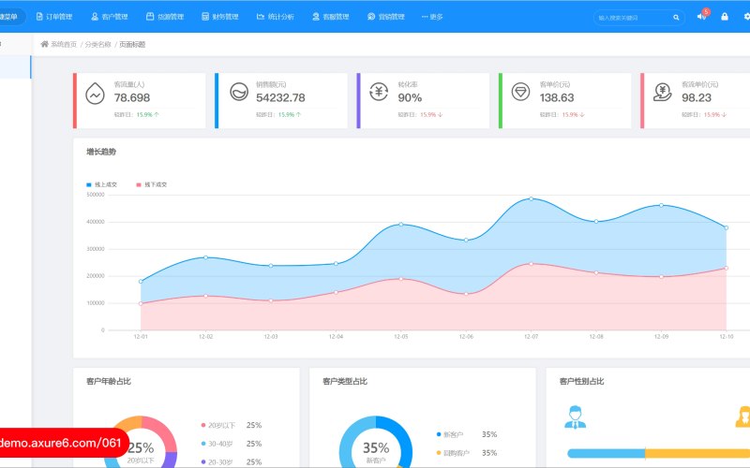Click the value 54232.78
This screenshot has height=468, width=750.
pos(280,98)
